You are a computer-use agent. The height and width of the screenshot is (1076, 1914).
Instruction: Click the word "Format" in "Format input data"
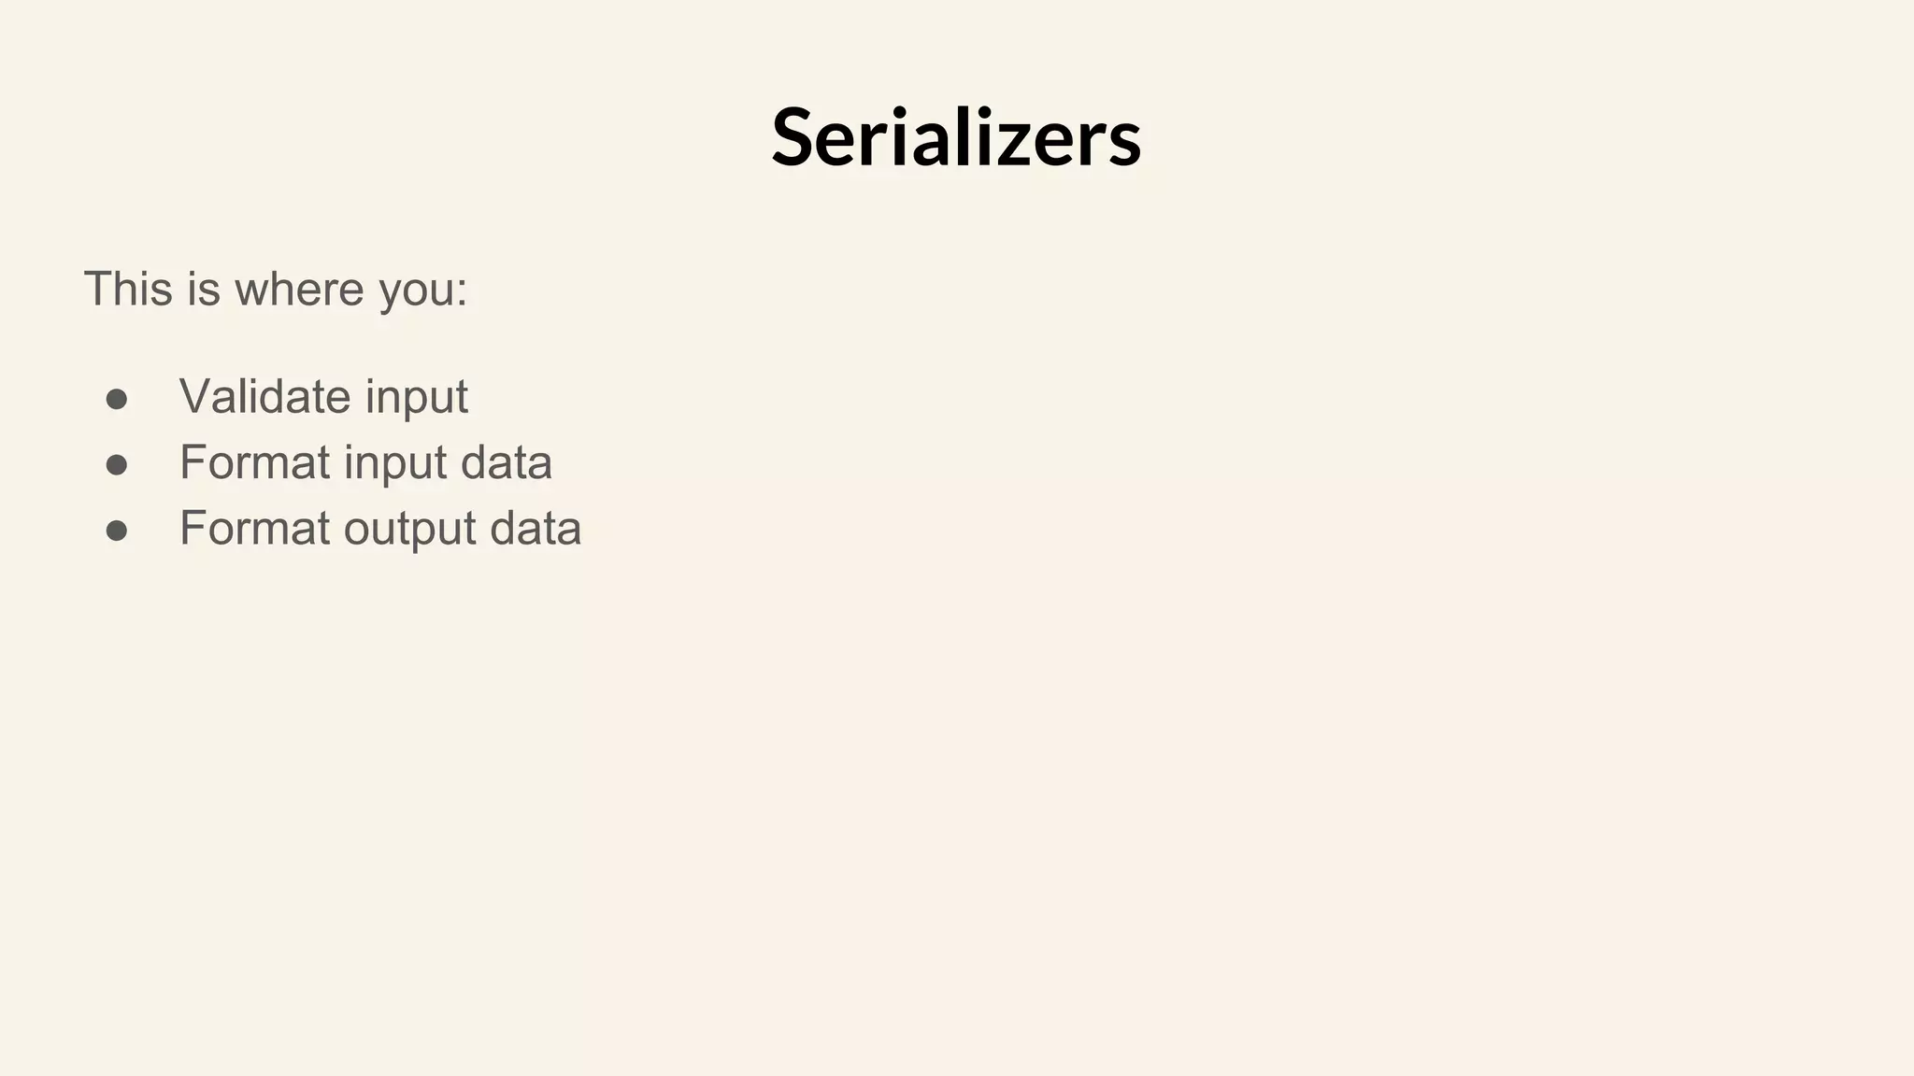(254, 462)
